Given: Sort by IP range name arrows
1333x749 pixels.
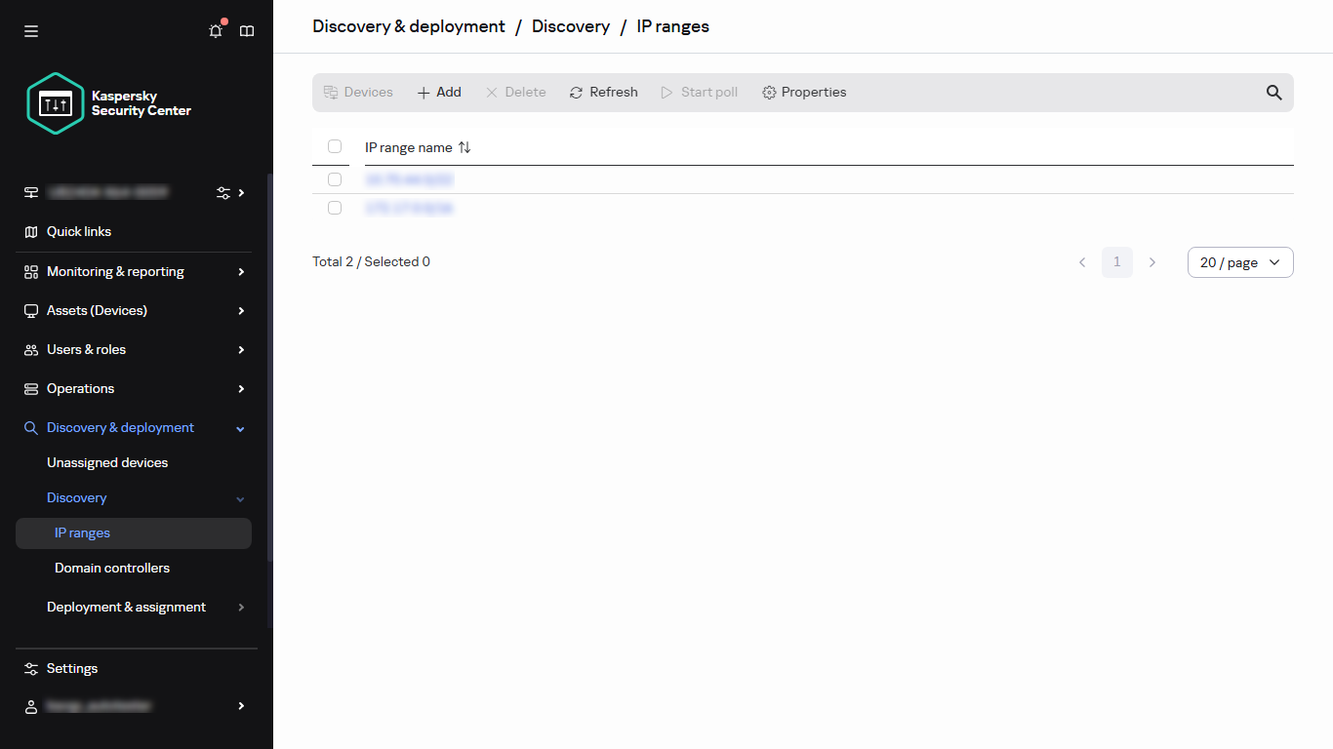Looking at the screenshot, I should pos(465,147).
